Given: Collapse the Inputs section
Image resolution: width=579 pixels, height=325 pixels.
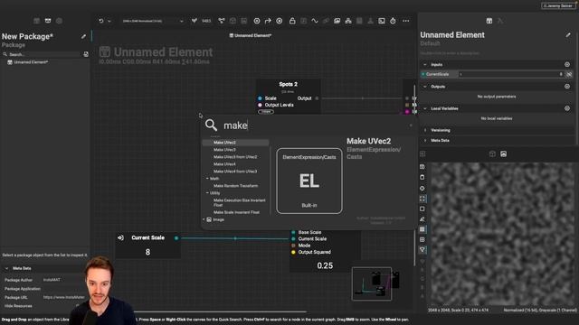Looking at the screenshot, I should point(424,64).
